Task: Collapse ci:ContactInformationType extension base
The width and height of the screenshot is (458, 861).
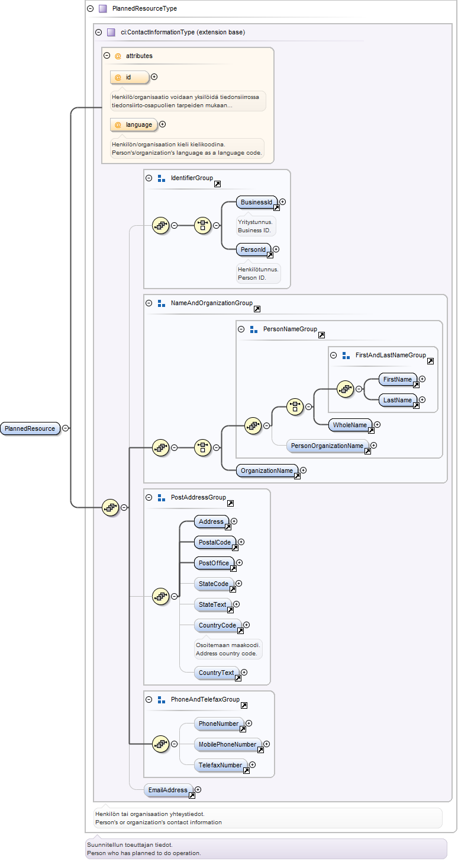Action: (98, 32)
